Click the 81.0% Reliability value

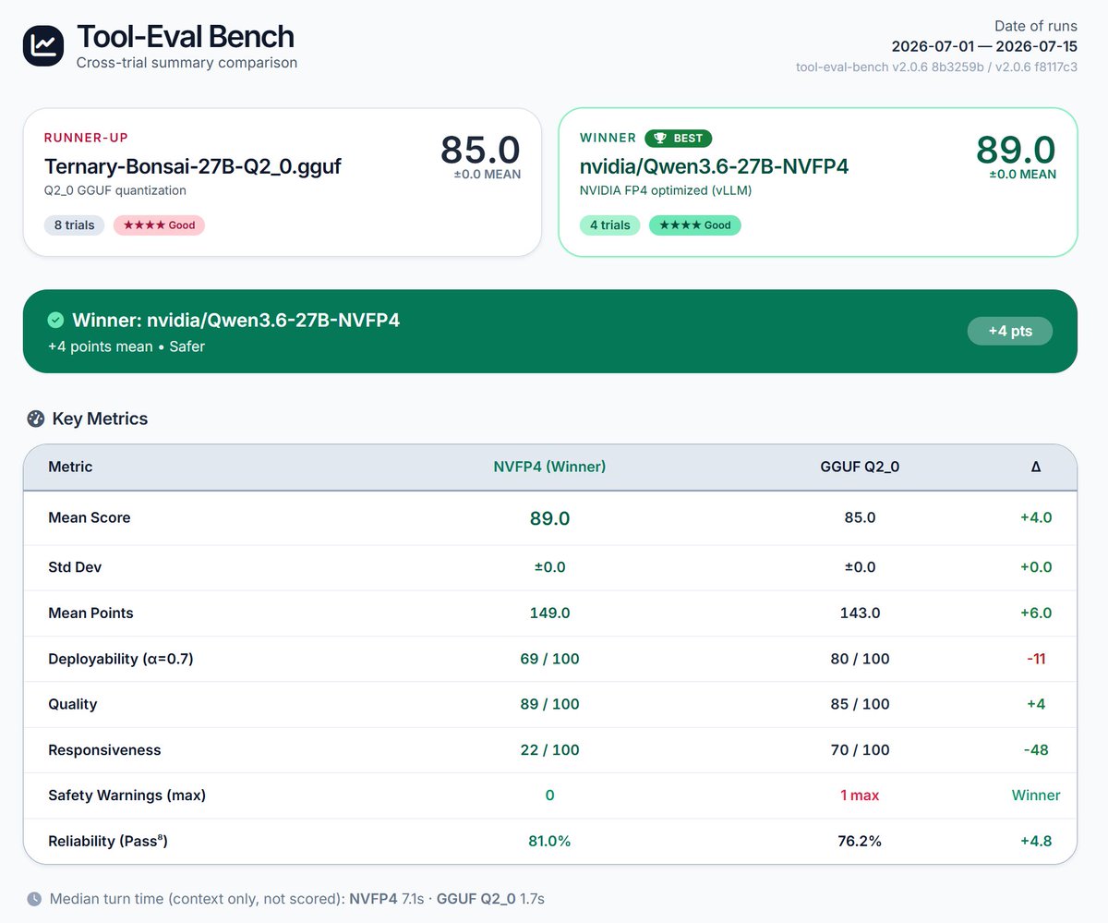[x=549, y=842]
